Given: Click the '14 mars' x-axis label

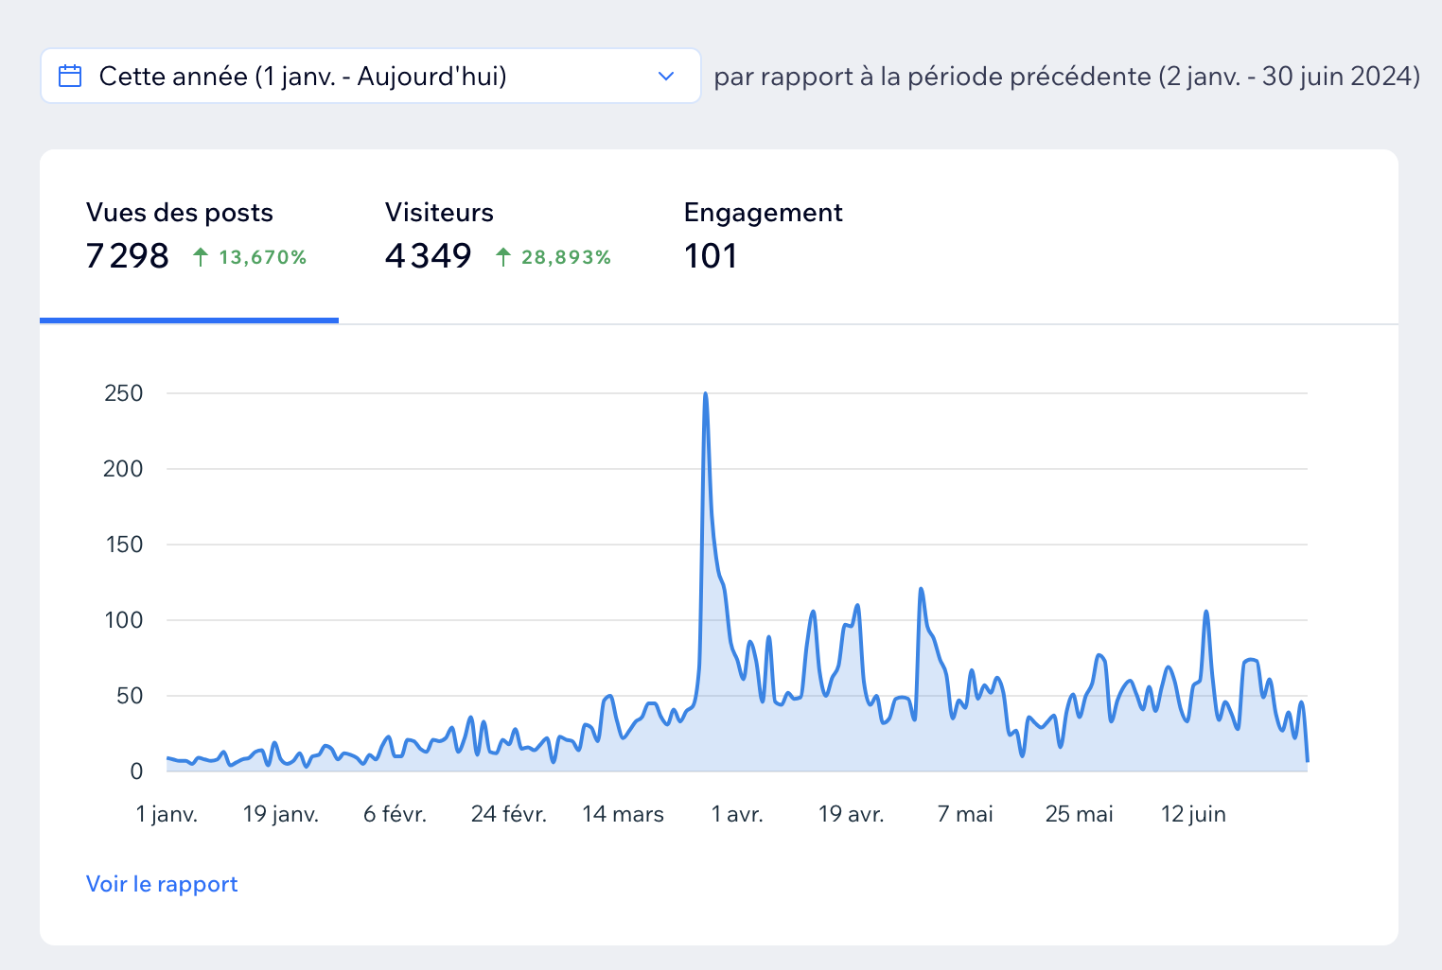Looking at the screenshot, I should pyautogui.click(x=623, y=814).
